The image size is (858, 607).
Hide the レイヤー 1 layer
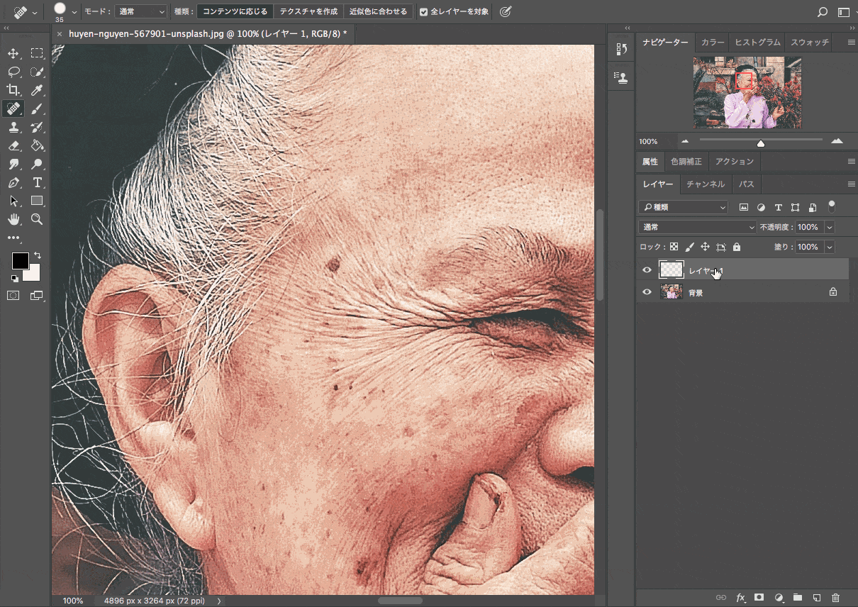click(x=647, y=269)
